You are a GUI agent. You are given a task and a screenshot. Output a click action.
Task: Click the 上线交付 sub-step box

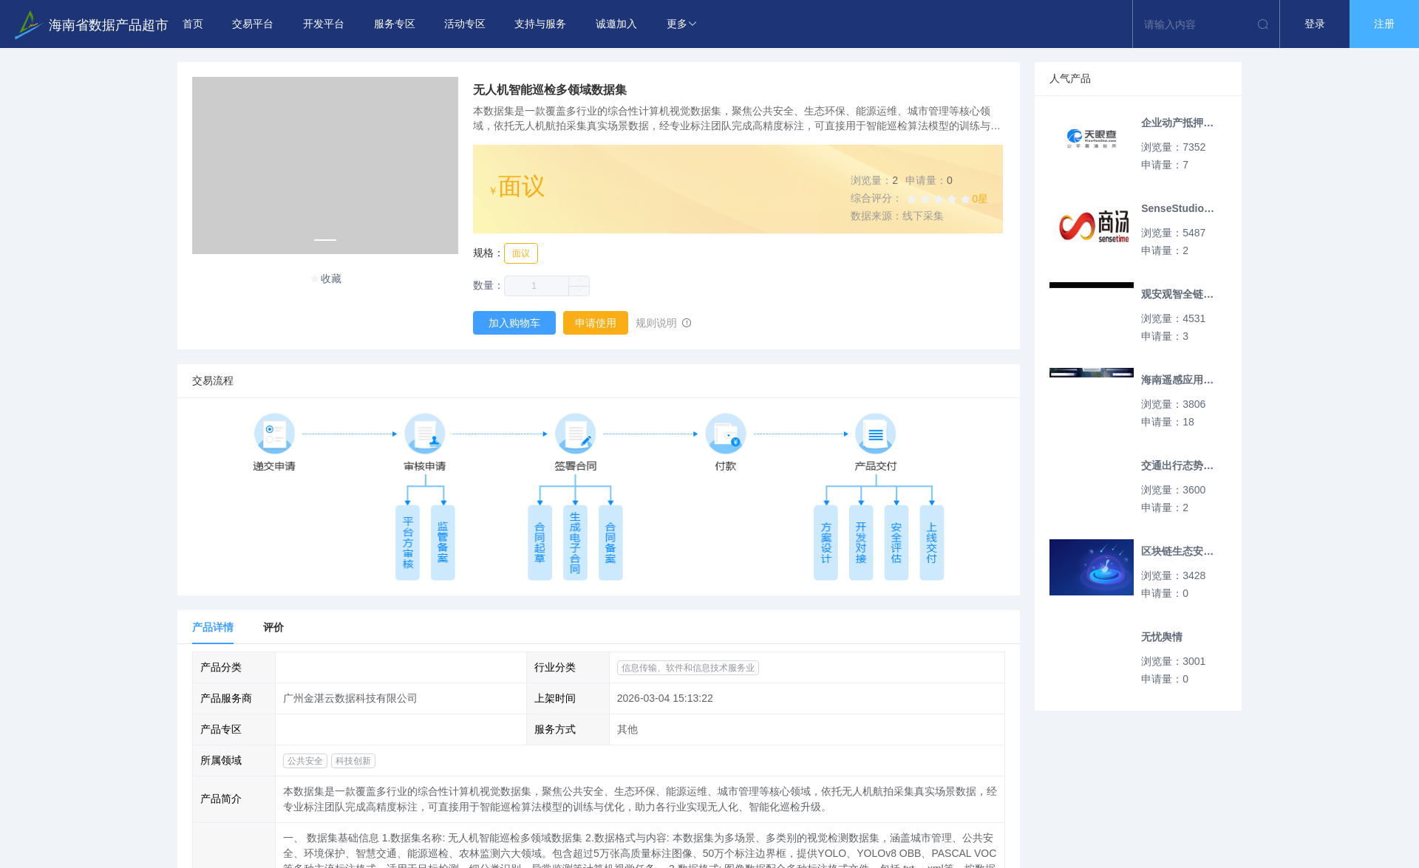(x=932, y=543)
